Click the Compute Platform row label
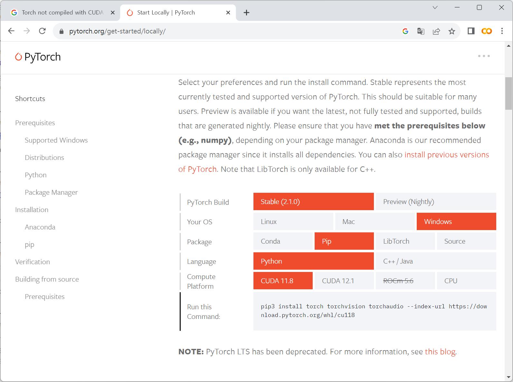Screen dimensions: 513x382 pyautogui.click(x=201, y=281)
